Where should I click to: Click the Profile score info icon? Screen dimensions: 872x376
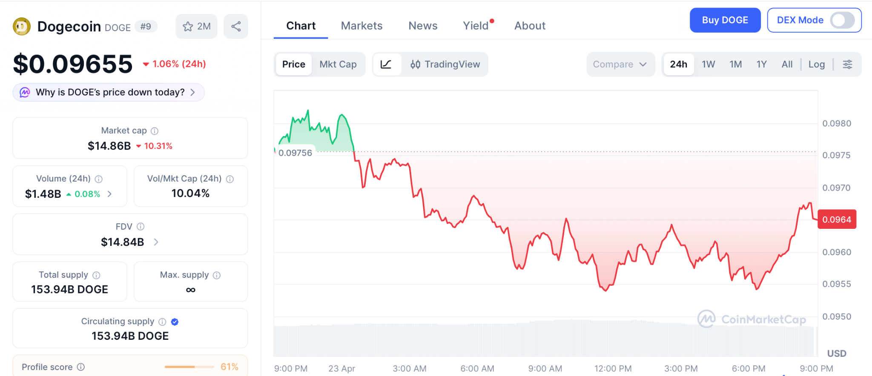(x=81, y=367)
